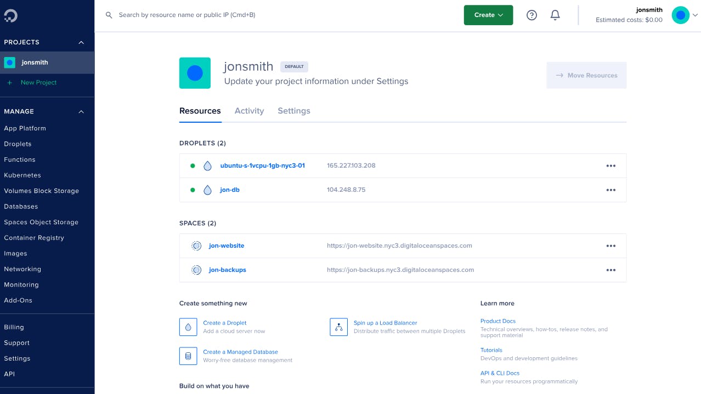Screen dimensions: 701x394
Task: Open the more options menu for jon-backups
Action: point(610,270)
